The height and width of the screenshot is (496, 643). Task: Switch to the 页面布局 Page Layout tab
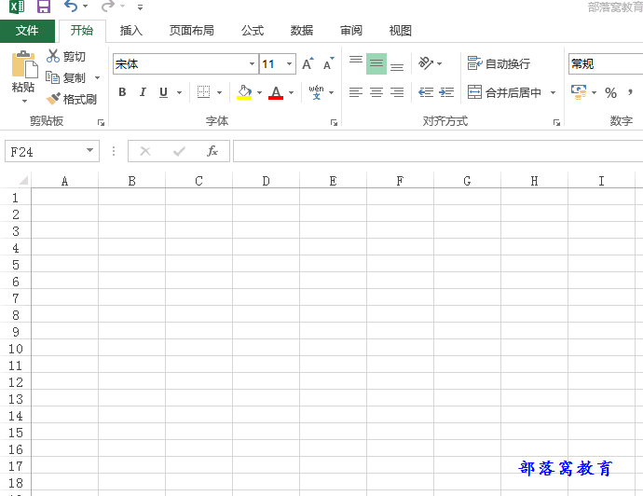[192, 31]
